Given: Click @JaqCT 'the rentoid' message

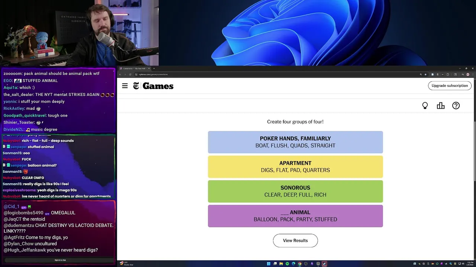Looking at the screenshot, I should coord(24,219).
